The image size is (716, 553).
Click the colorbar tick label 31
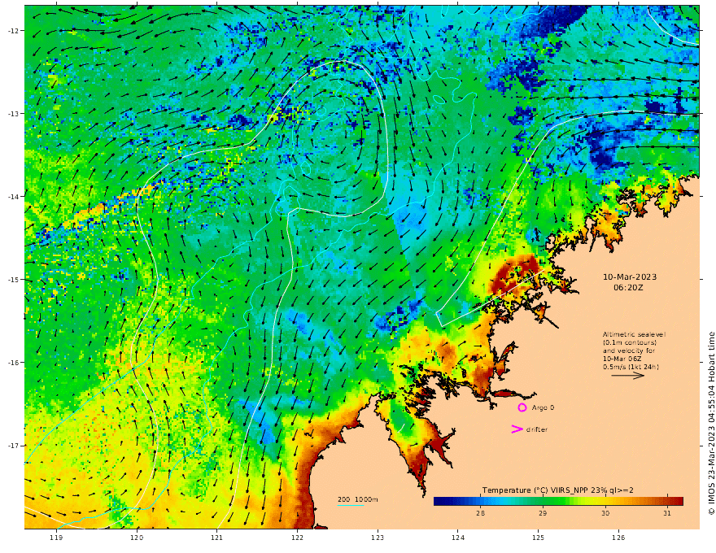tap(667, 513)
